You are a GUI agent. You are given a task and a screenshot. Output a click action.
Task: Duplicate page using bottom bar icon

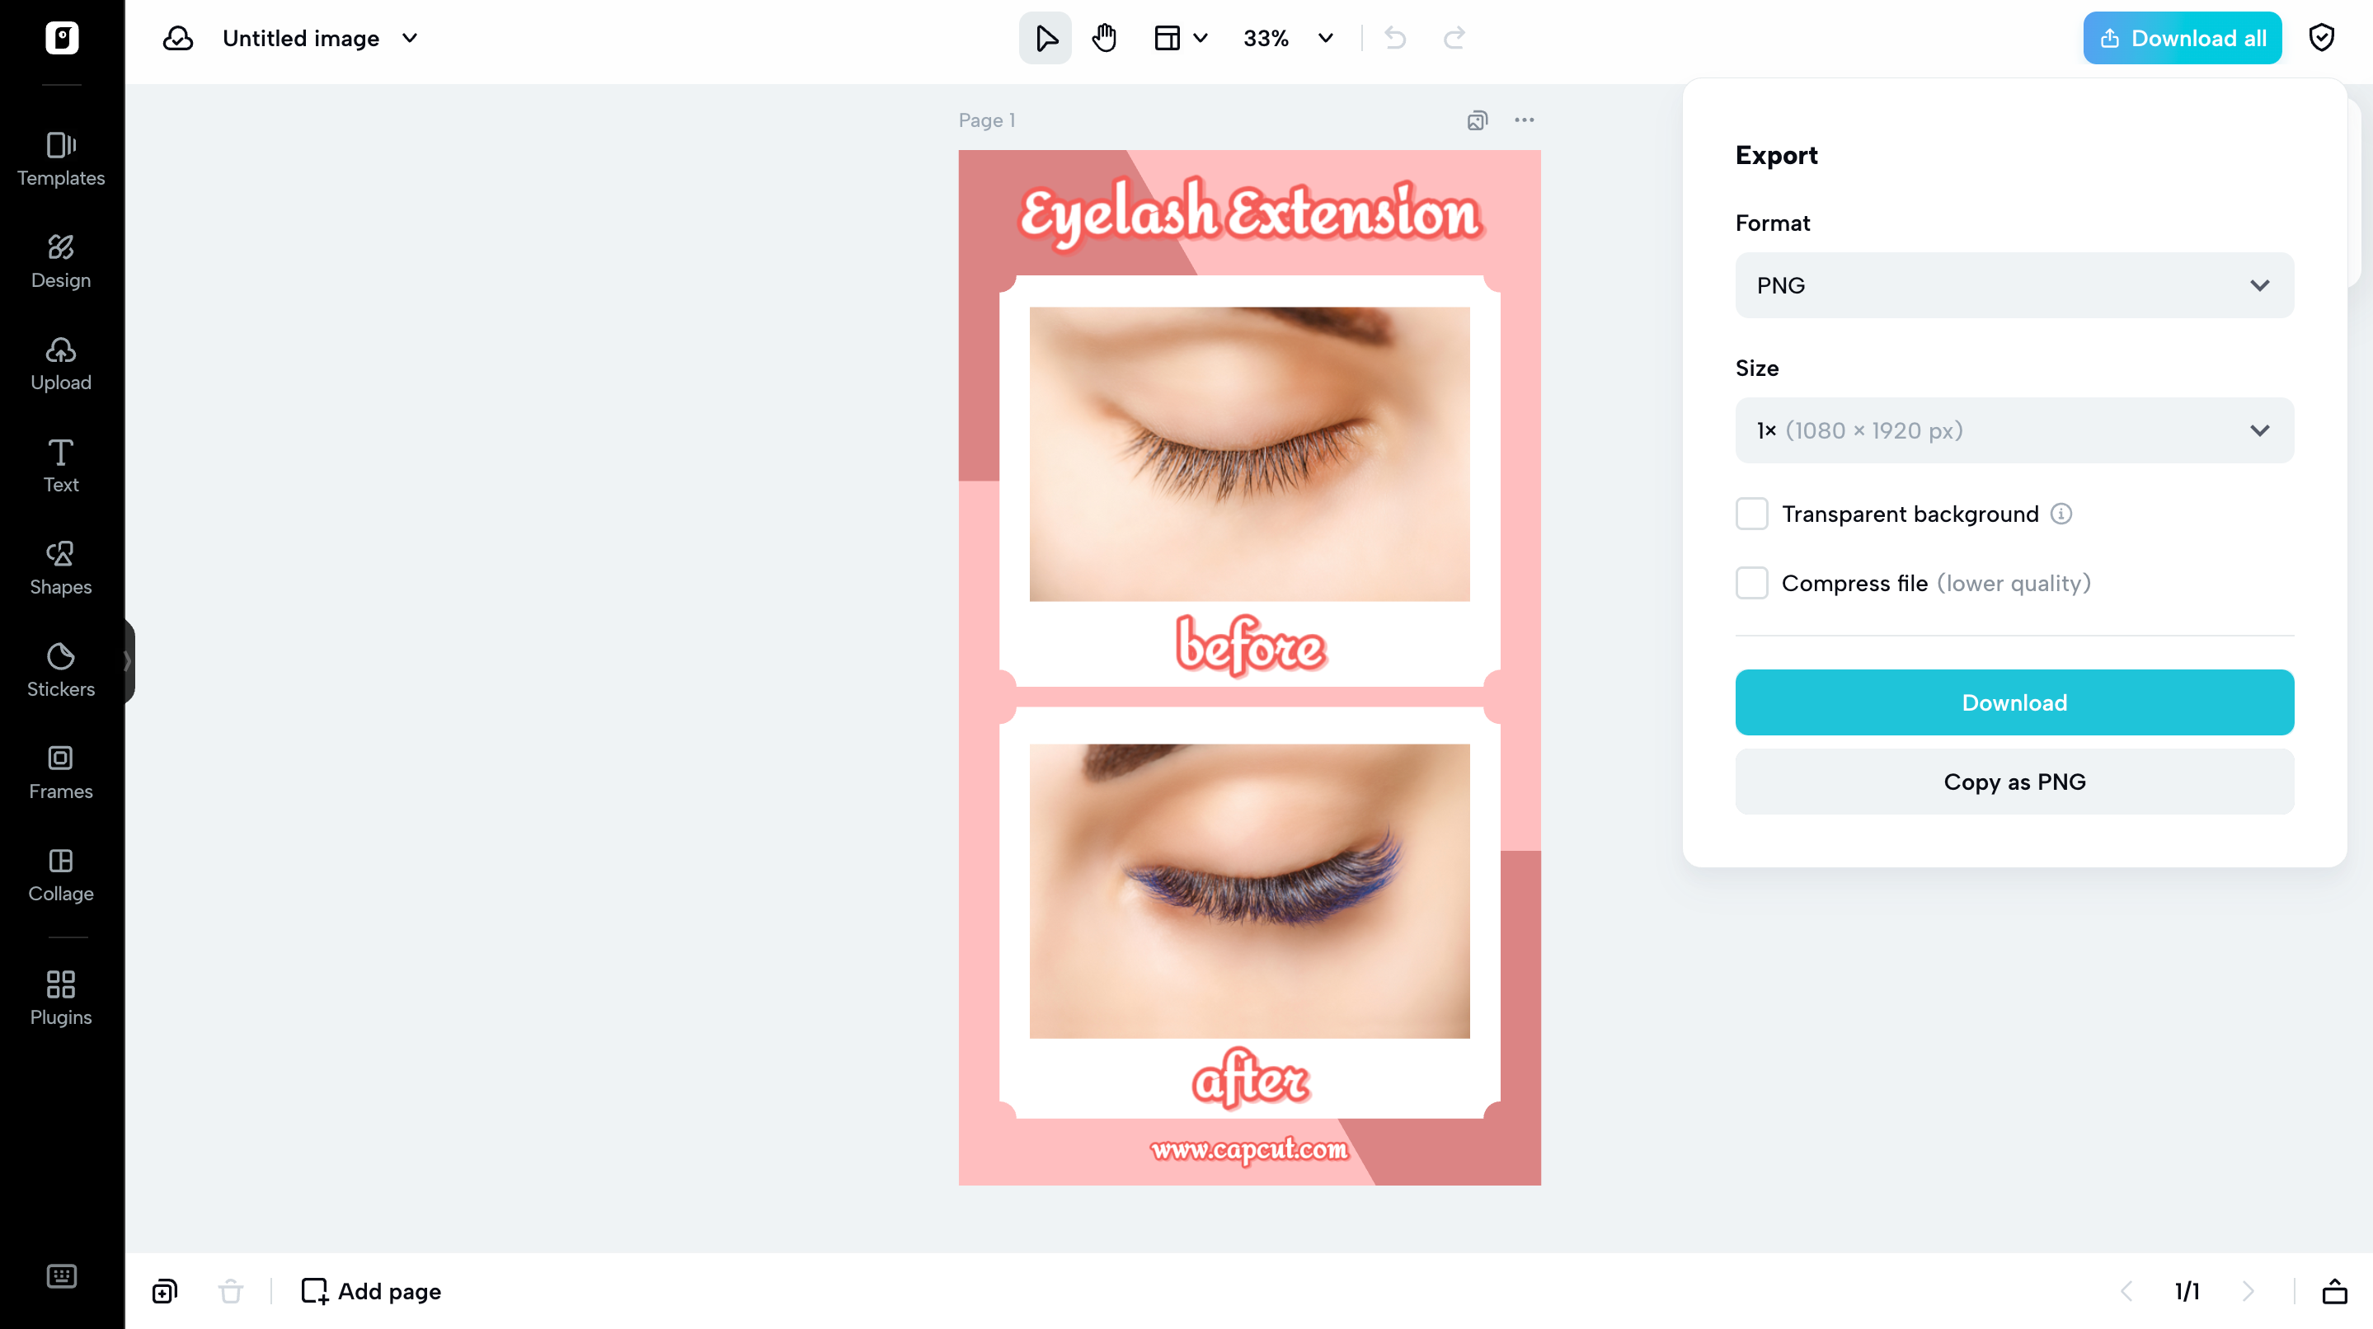[x=165, y=1291]
